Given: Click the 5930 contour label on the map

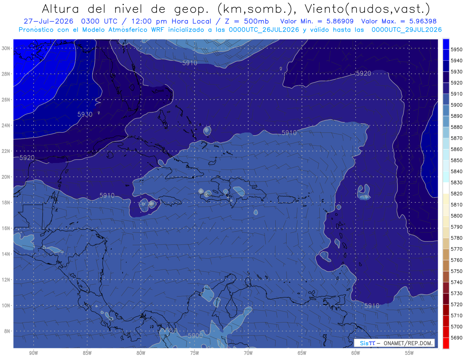Looking at the screenshot, I should pos(85,114).
